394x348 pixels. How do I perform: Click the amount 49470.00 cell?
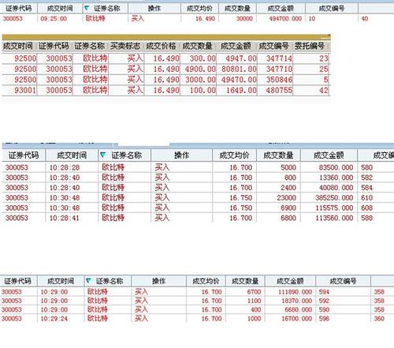point(239,80)
